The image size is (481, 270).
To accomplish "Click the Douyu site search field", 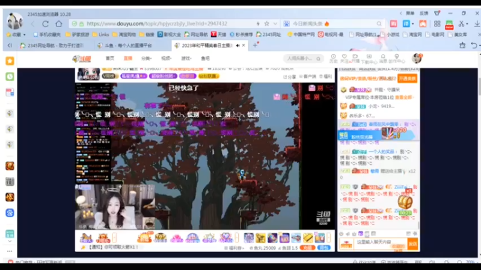I will click(x=300, y=58).
